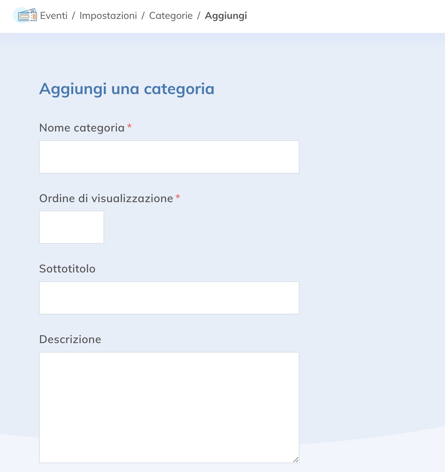Navigate to Impostazioni via breadcrumb

point(108,15)
